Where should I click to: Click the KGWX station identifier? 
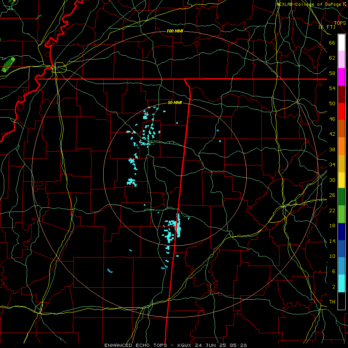click(x=185, y=345)
